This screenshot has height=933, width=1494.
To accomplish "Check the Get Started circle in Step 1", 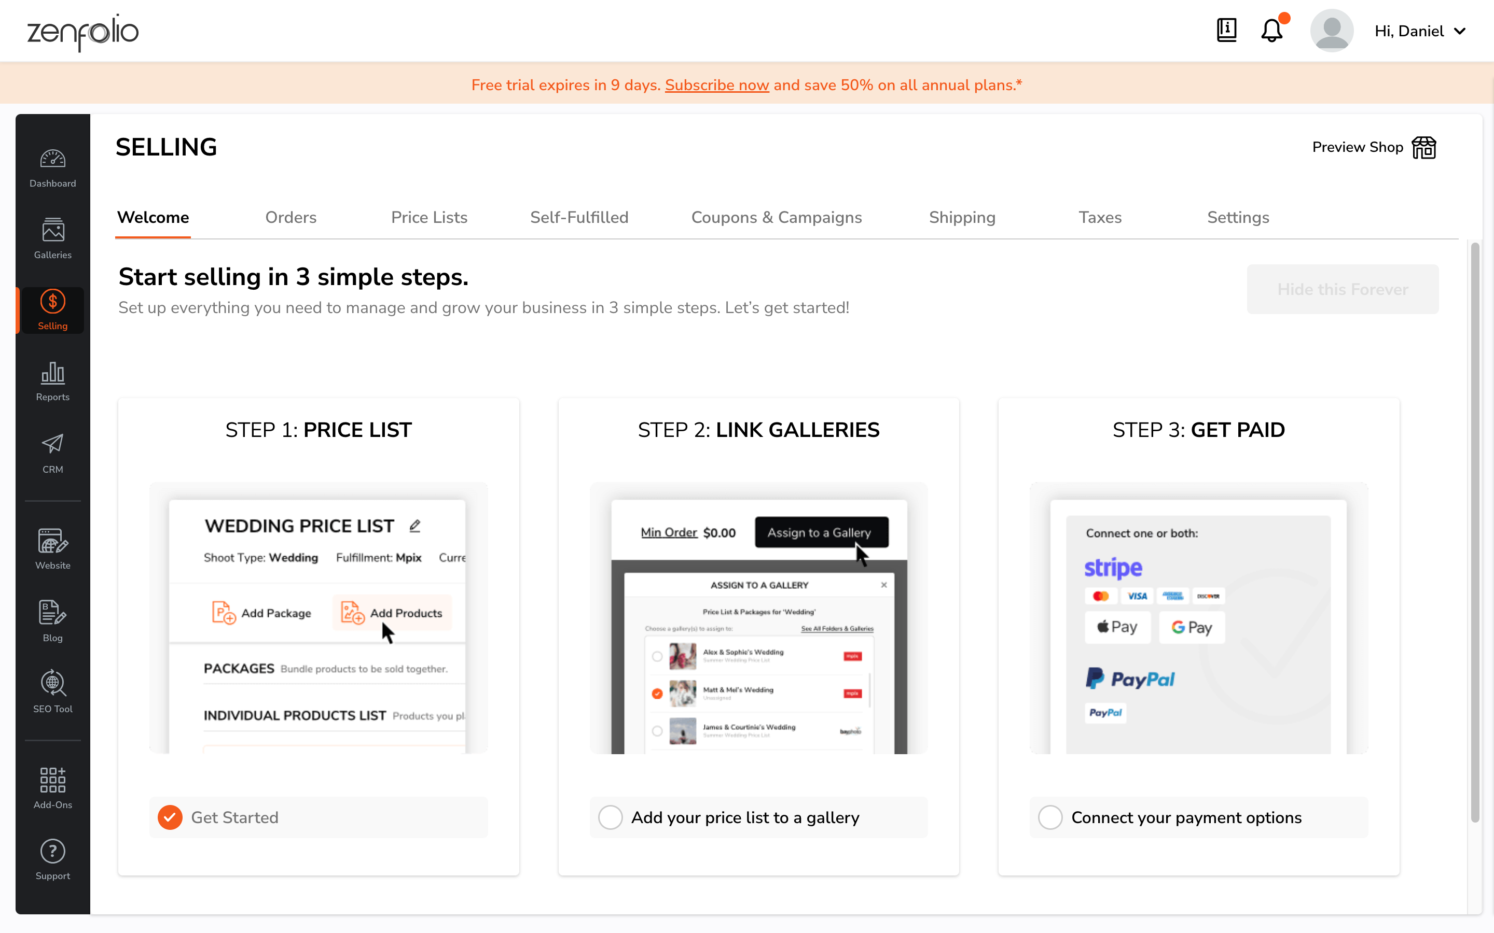I will click(170, 817).
